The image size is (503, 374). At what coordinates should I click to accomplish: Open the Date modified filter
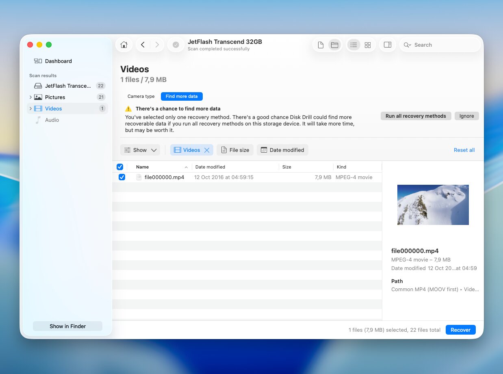282,150
